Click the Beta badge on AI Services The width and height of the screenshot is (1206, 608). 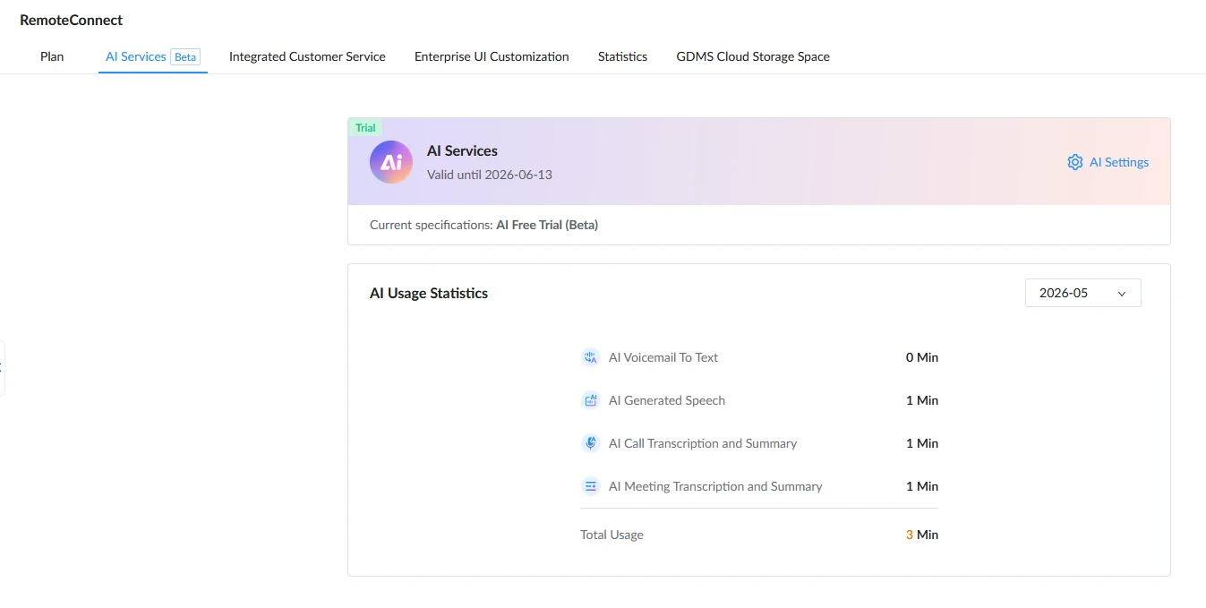pos(185,56)
